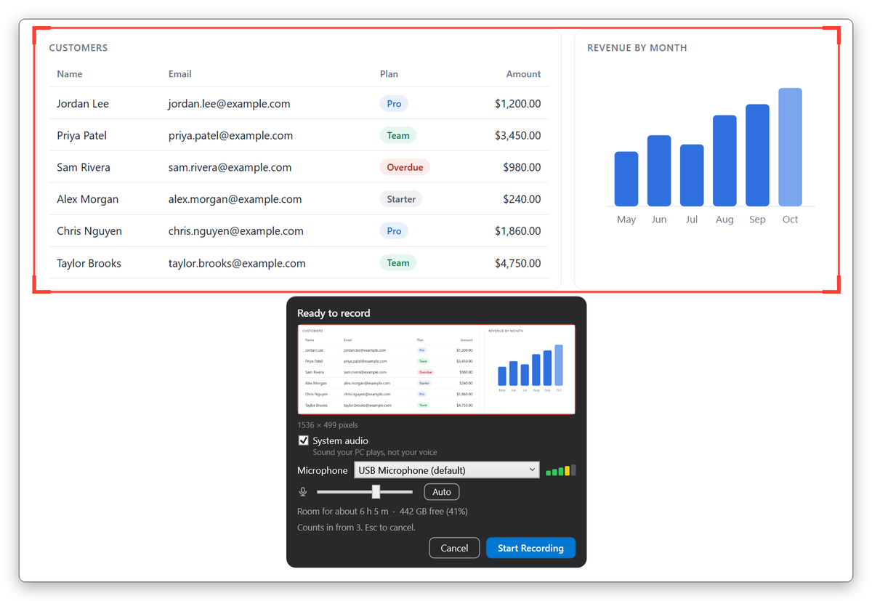The image size is (872, 601).
Task: Click the Oct bar in the revenue chart
Action: point(790,147)
